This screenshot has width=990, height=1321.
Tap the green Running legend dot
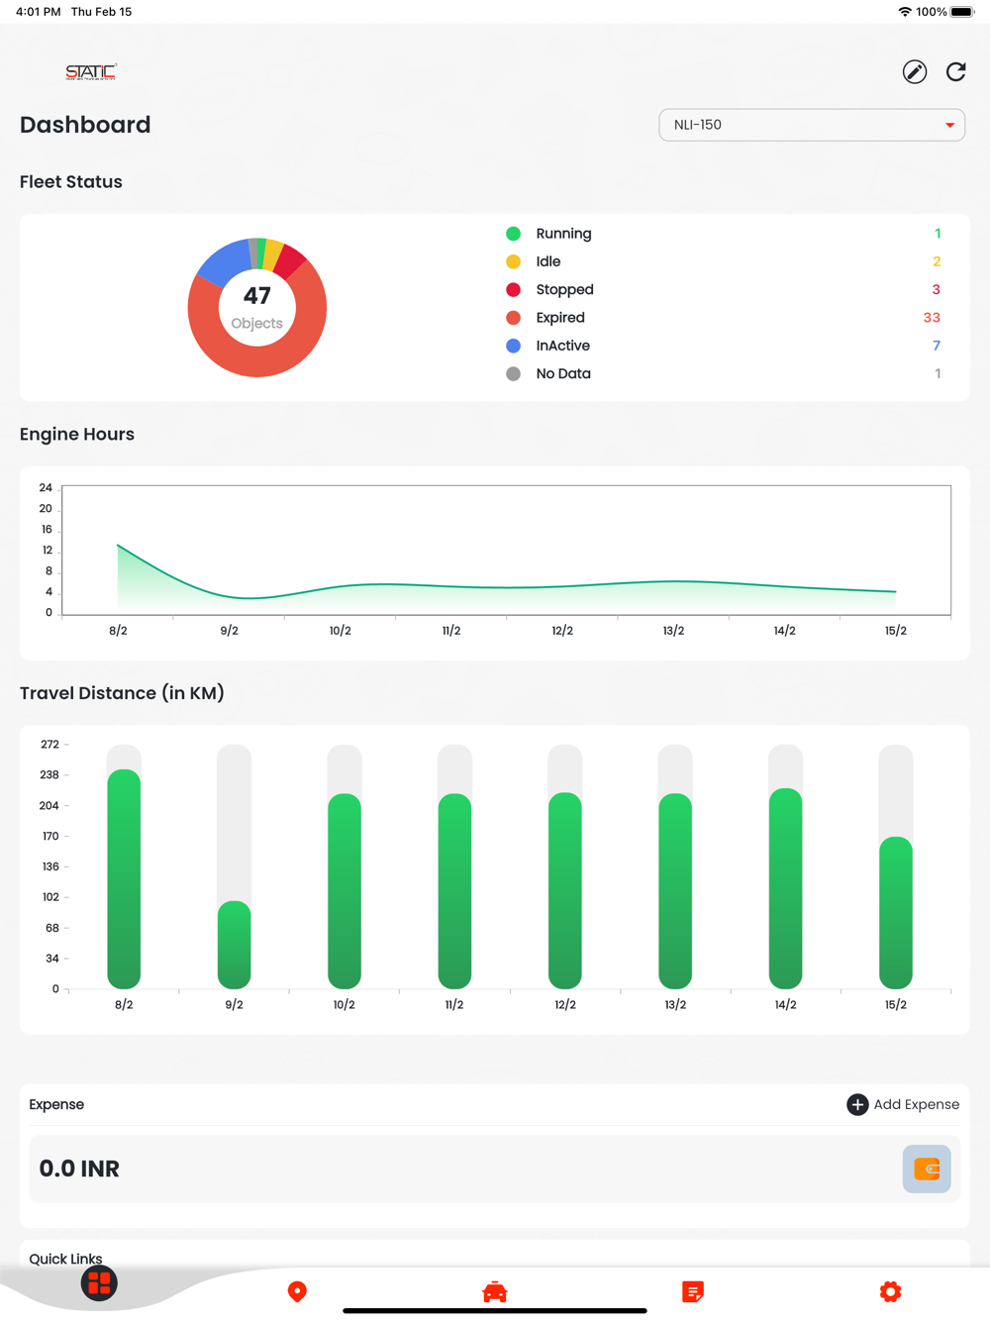pyautogui.click(x=513, y=234)
